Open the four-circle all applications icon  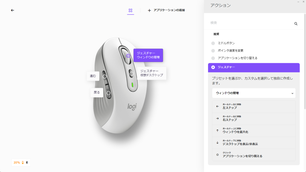130,10
